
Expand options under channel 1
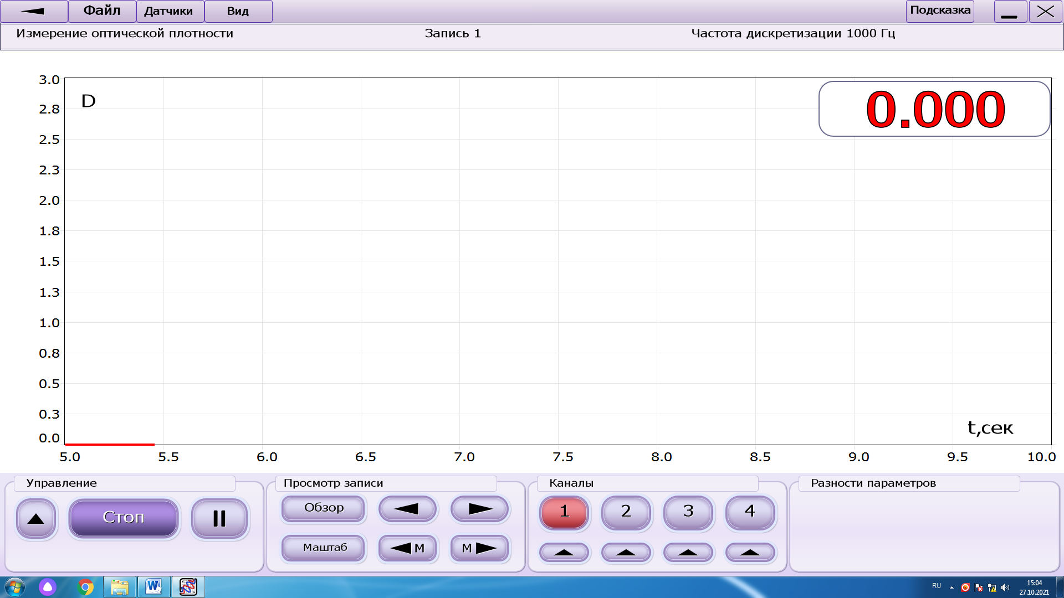(564, 552)
